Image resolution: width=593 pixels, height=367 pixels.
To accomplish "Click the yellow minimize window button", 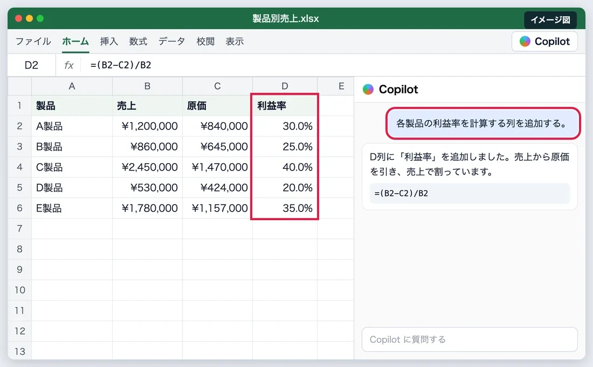I will [30, 18].
